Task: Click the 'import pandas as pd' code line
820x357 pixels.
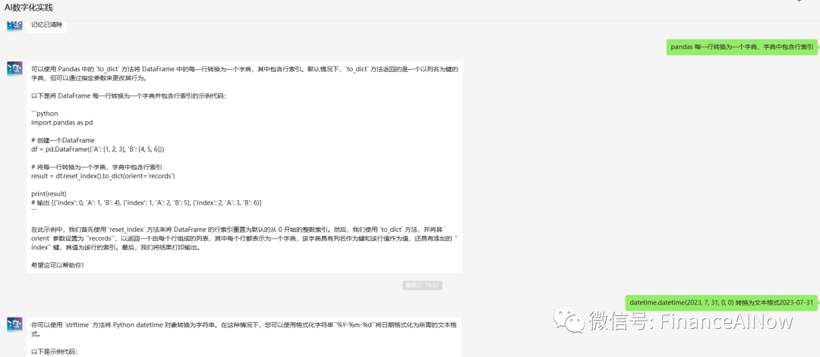Action: point(62,122)
